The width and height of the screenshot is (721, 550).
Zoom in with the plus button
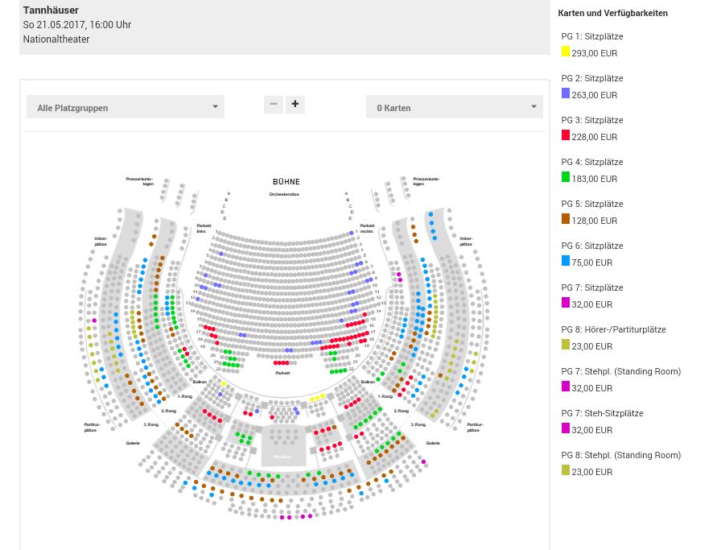pos(295,105)
